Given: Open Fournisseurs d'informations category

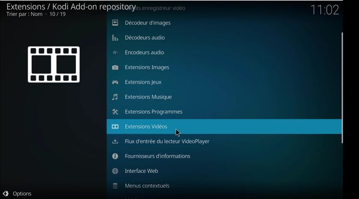Looking at the screenshot, I should (225, 156).
